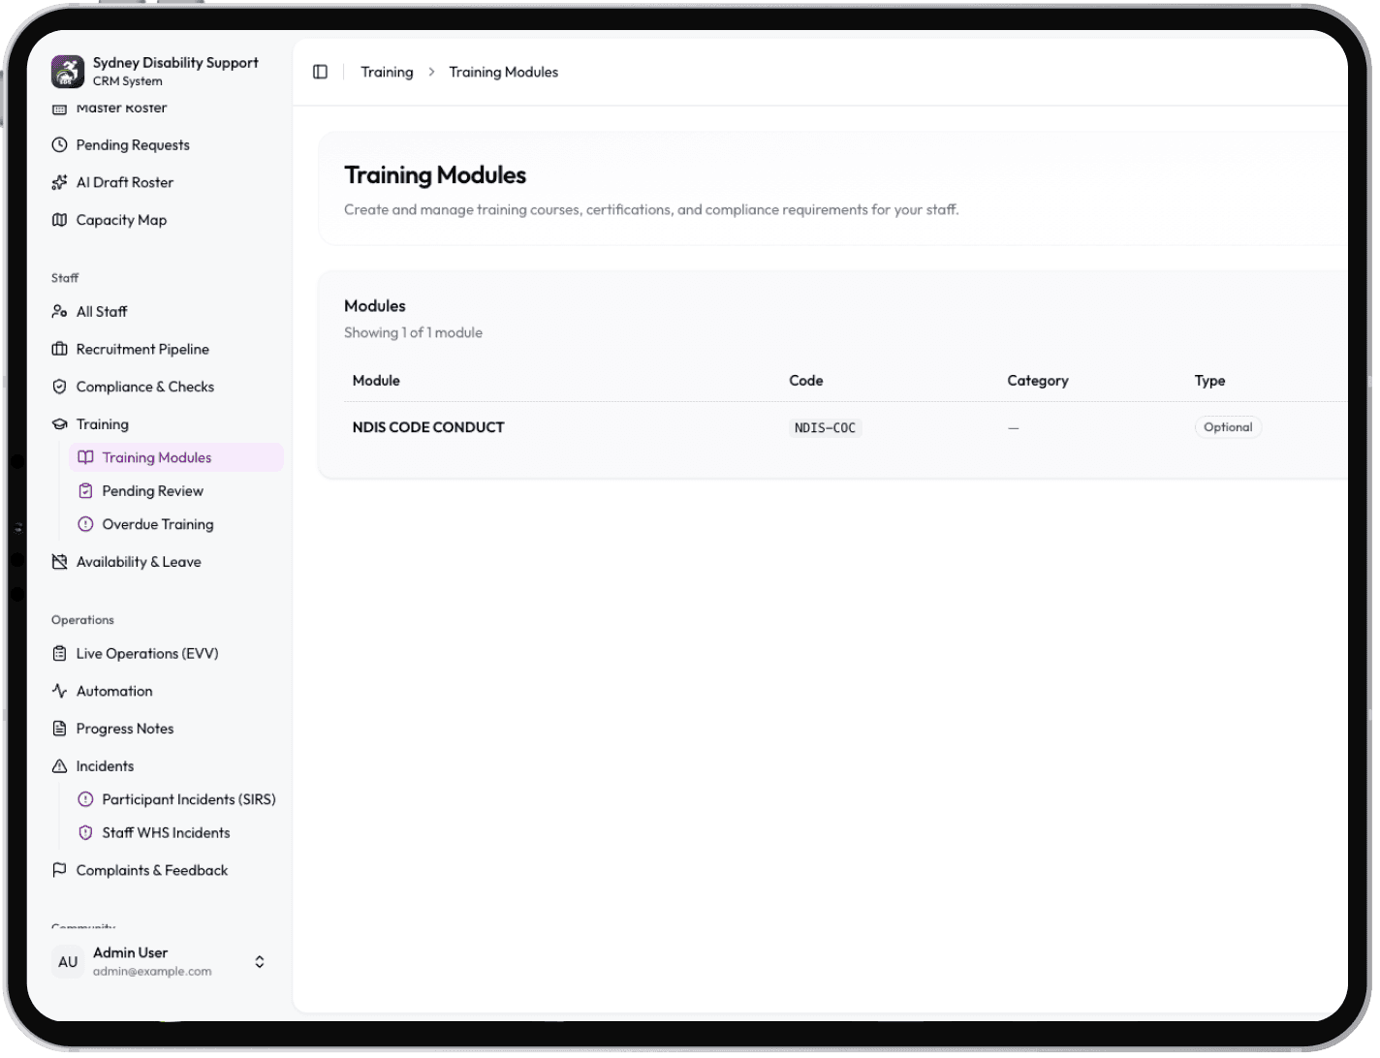
Task: Click the Staff WHS Incidents shield icon
Action: [x=85, y=833]
